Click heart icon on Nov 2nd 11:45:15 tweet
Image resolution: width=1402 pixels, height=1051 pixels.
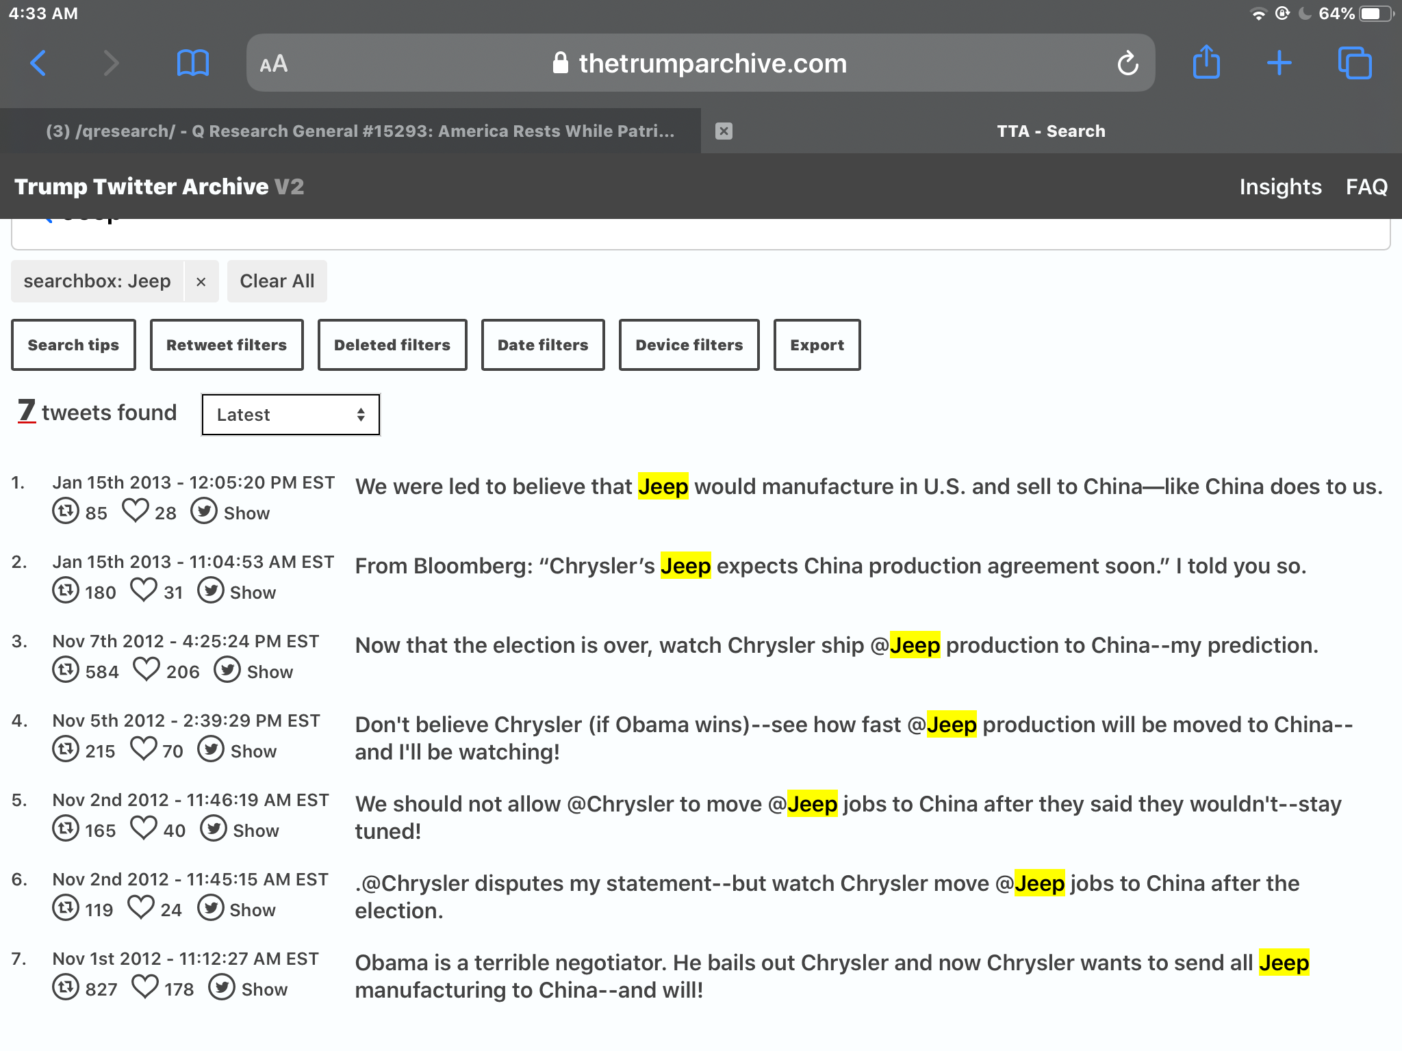point(141,907)
